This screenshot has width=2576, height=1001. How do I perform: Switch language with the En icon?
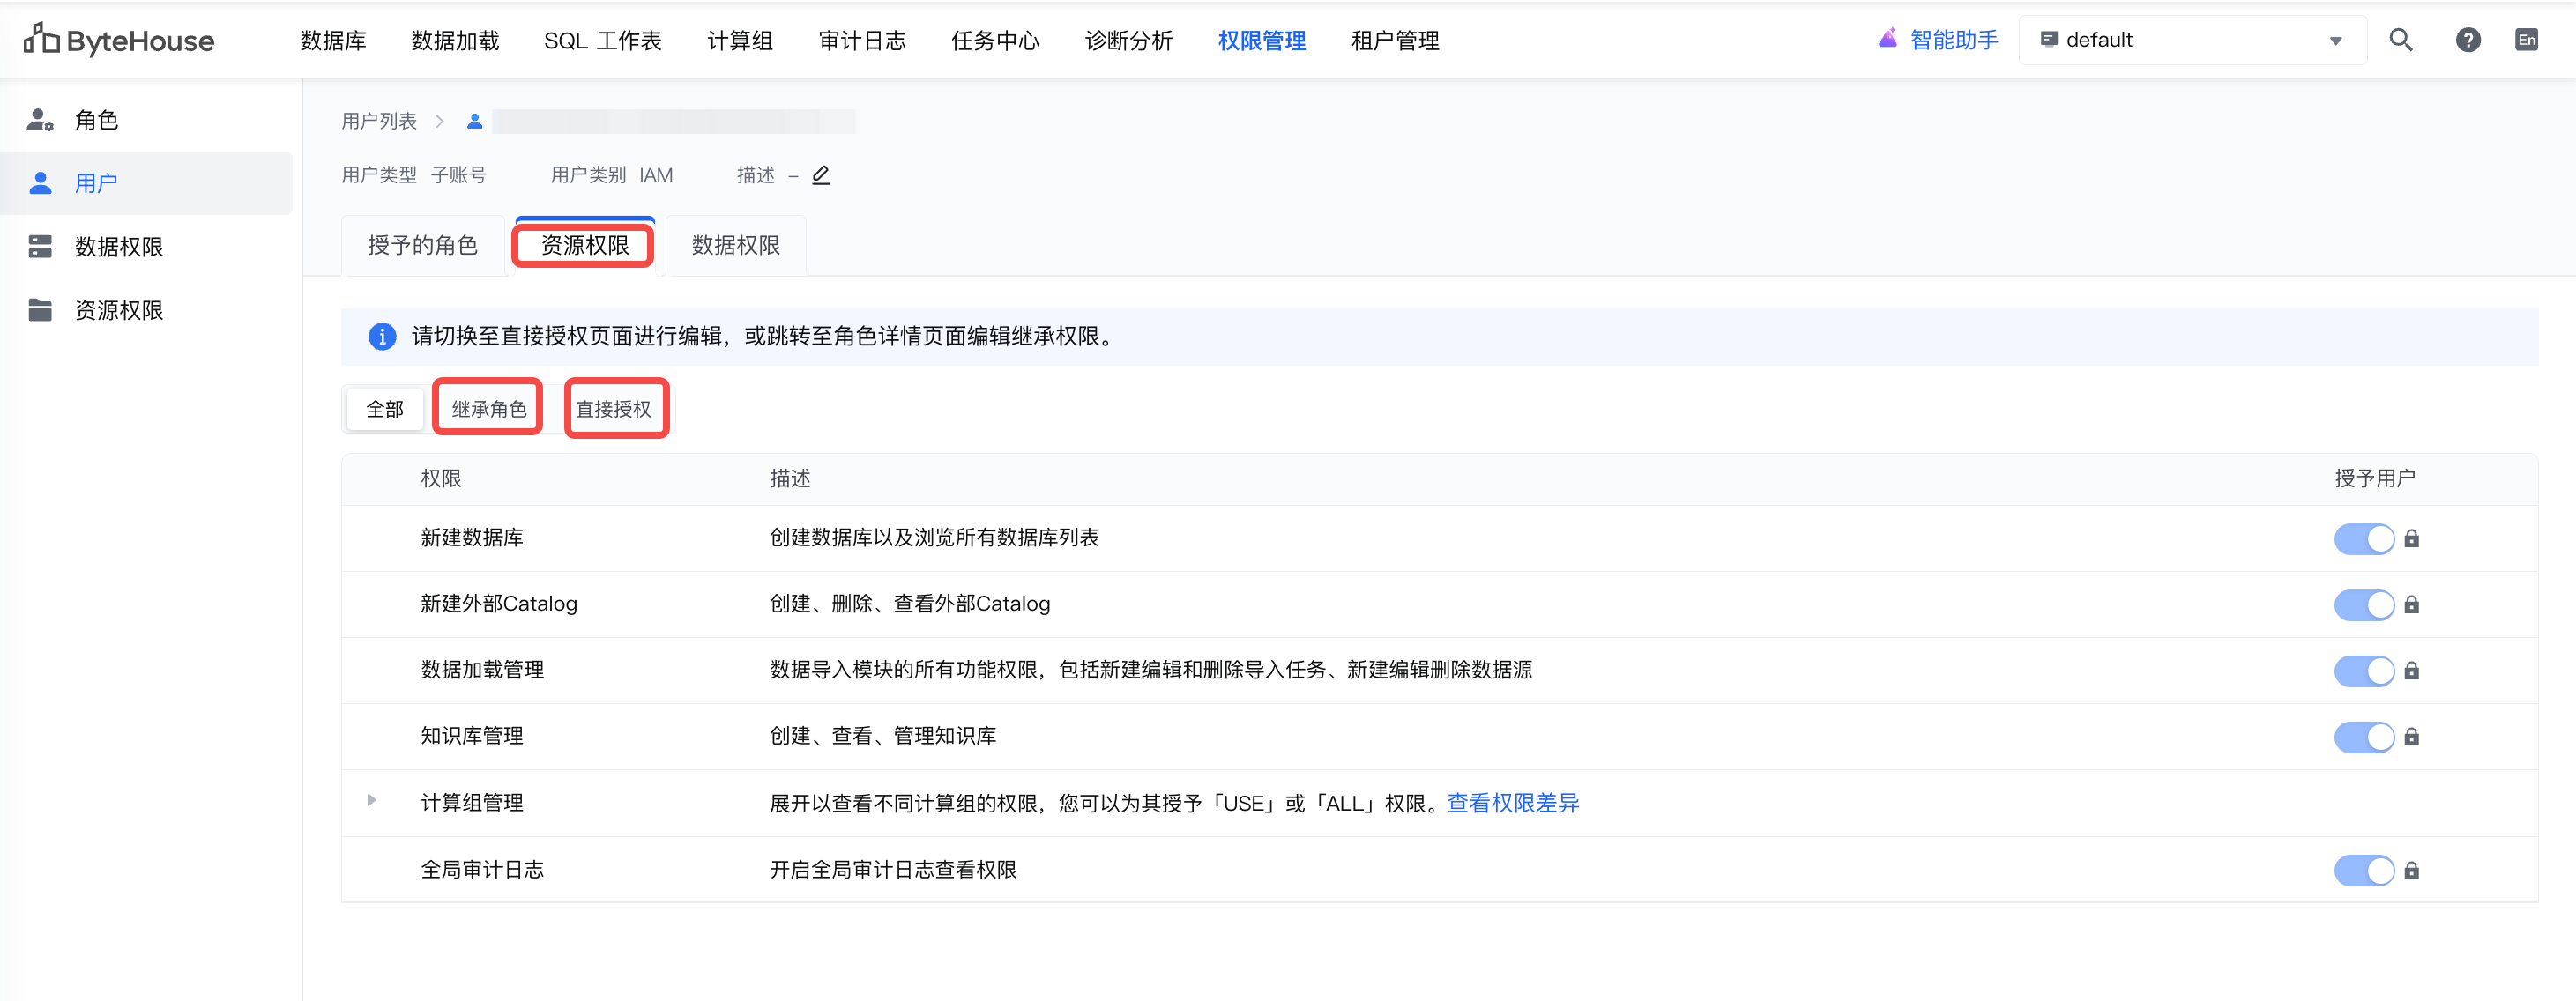pos(2526,40)
